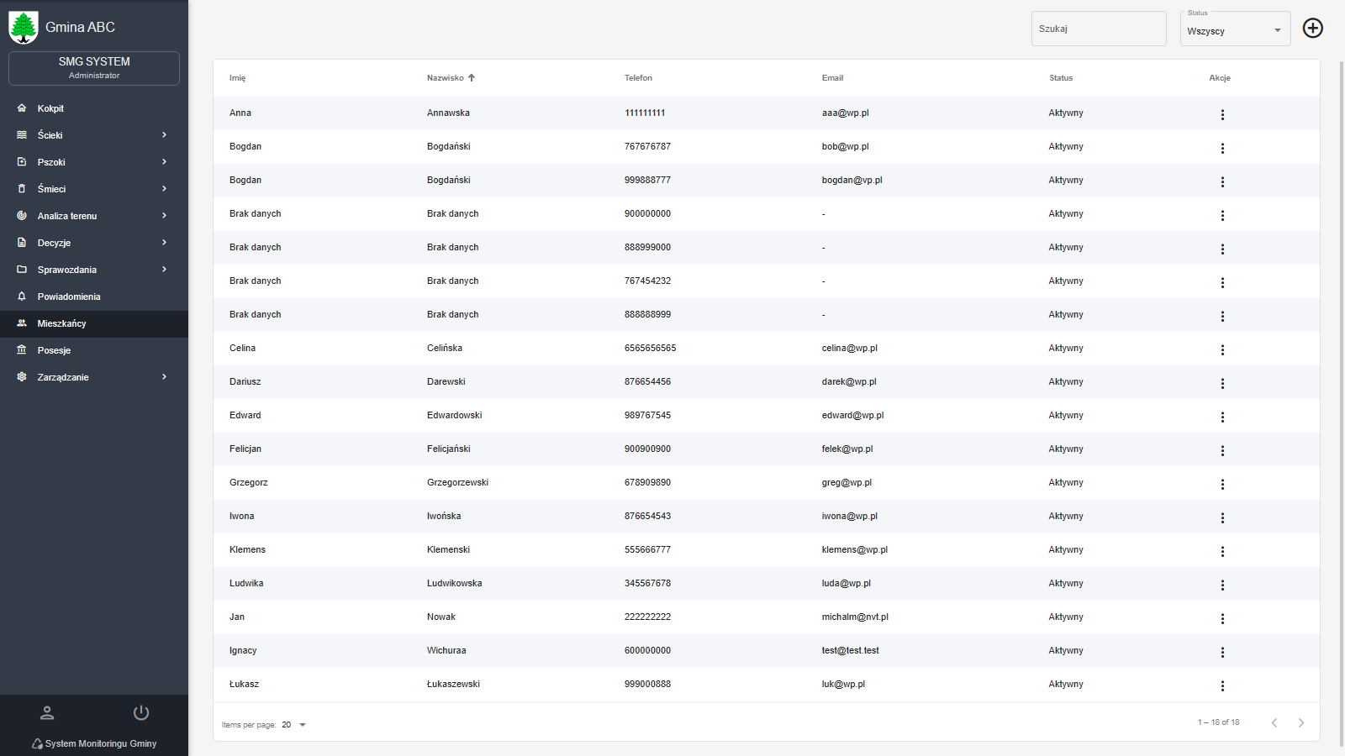Open the user profile icon in sidebar
Viewport: 1345px width, 756px height.
tap(47, 713)
